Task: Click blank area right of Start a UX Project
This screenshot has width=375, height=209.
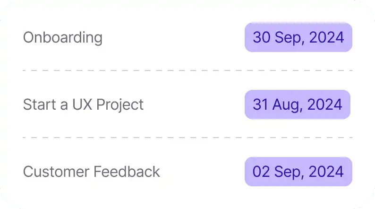Action: 194,104
